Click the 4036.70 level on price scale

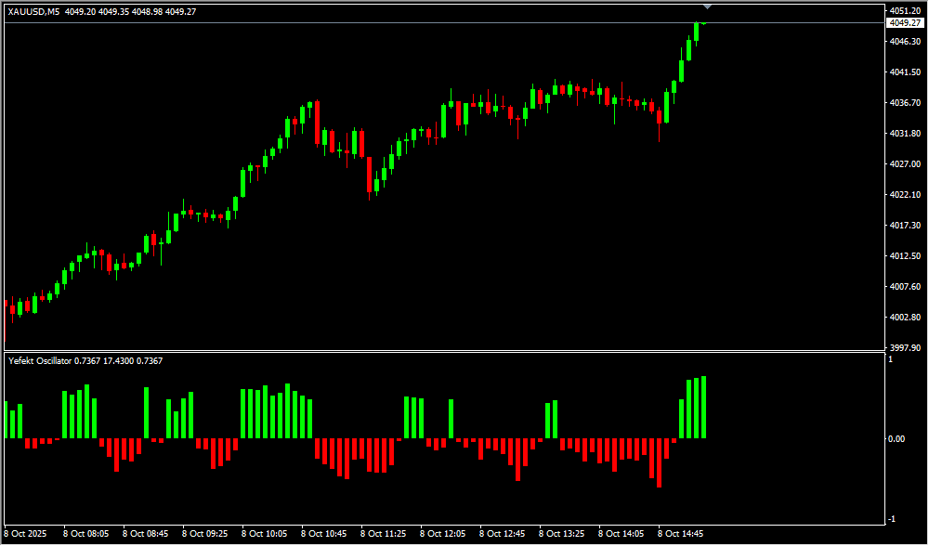905,103
